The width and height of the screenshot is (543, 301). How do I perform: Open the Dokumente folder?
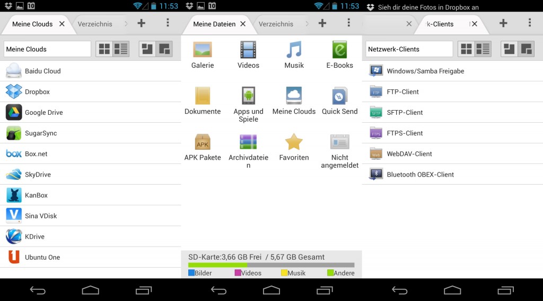click(203, 101)
